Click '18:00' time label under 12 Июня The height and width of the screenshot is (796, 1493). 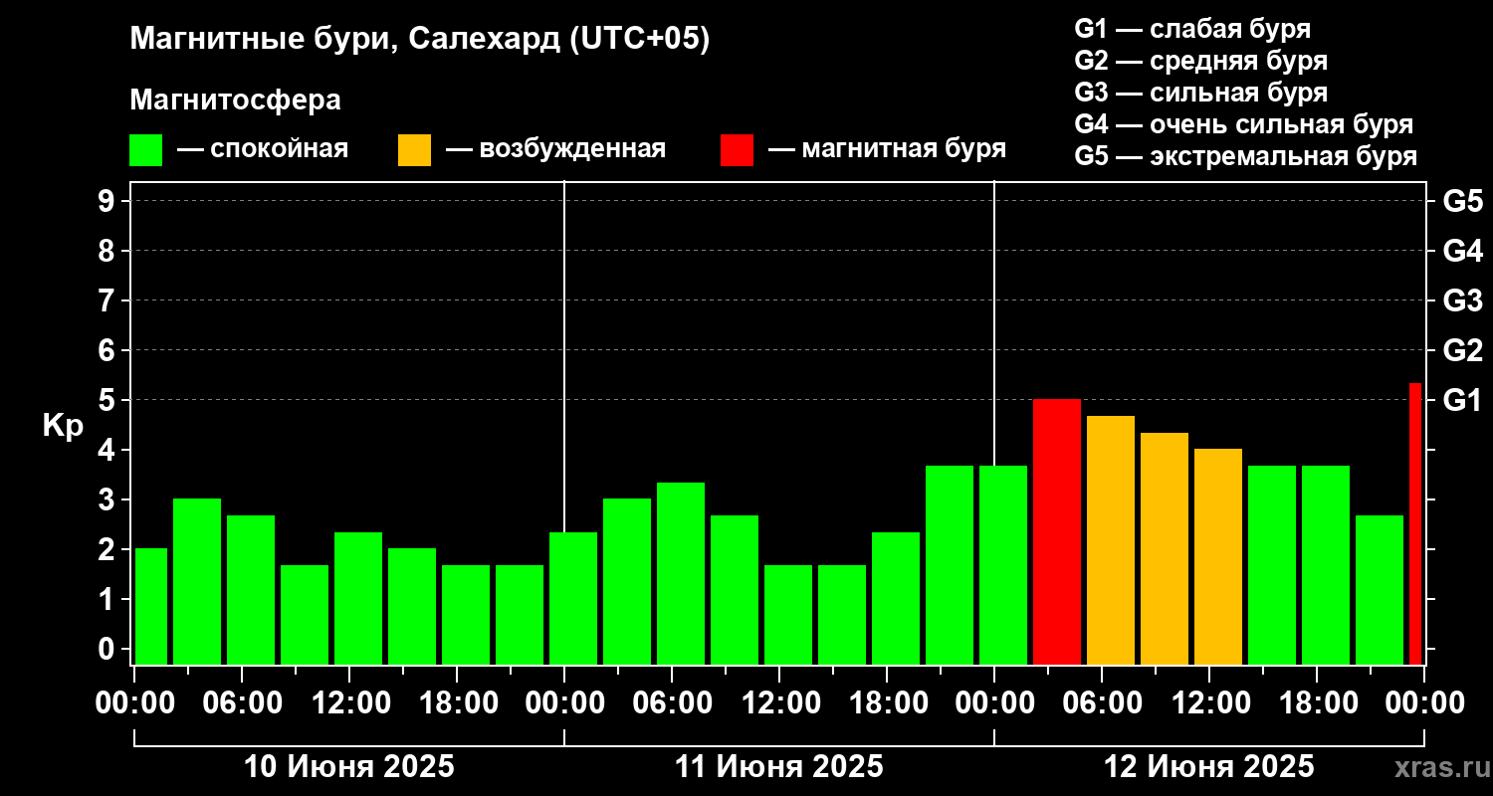coord(1317,702)
